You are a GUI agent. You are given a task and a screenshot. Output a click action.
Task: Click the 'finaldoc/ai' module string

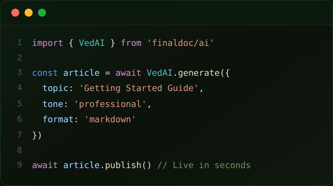coord(180,43)
